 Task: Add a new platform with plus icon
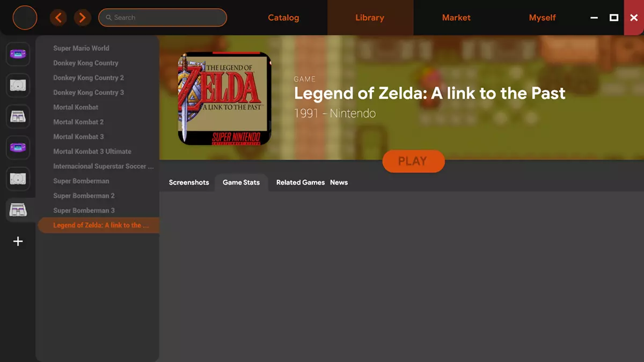click(x=18, y=241)
